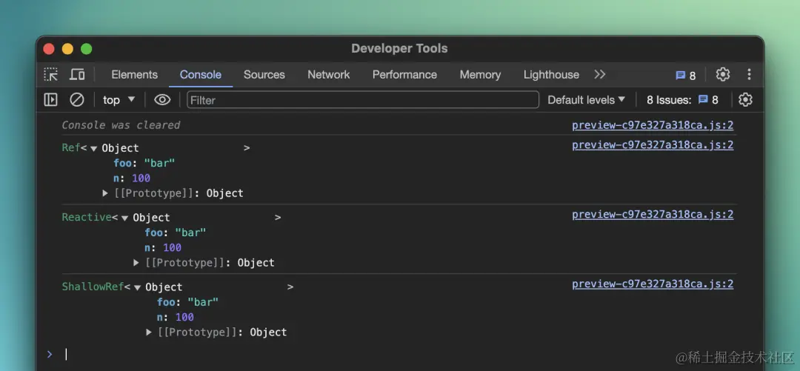Show more tabs with double chevron
The width and height of the screenshot is (800, 371).
click(x=600, y=75)
